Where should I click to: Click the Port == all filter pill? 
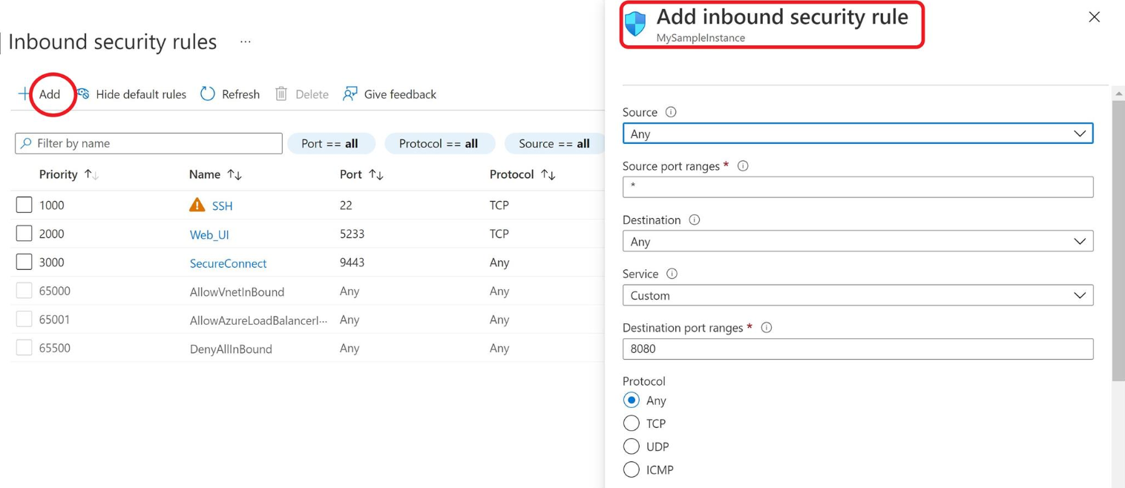point(330,144)
